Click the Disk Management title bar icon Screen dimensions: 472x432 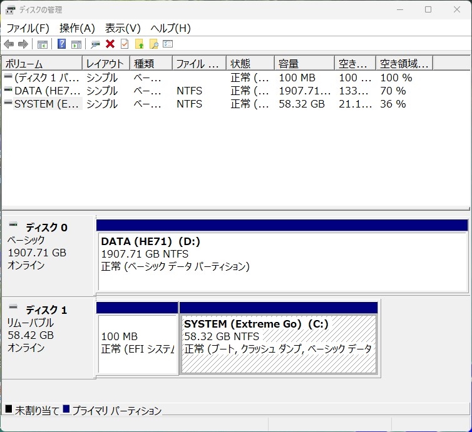click(x=10, y=10)
